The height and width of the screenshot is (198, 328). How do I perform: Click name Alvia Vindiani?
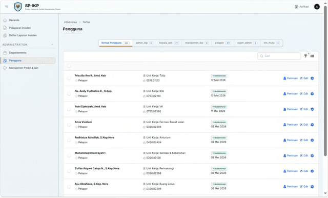coord(83,122)
